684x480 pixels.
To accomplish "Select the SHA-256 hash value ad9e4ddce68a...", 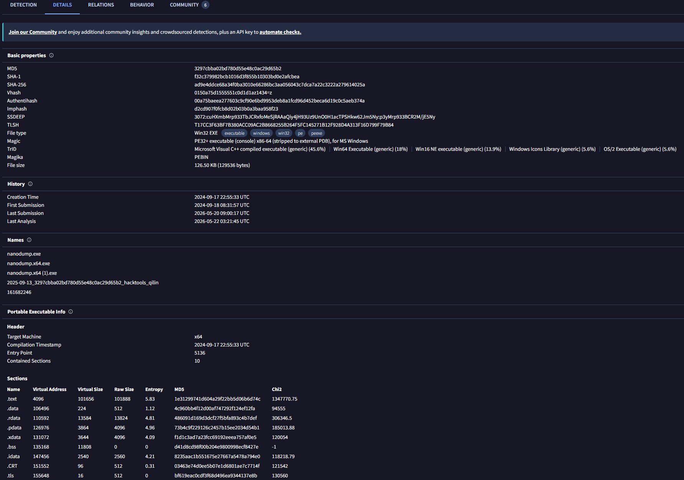I will 280,85.
